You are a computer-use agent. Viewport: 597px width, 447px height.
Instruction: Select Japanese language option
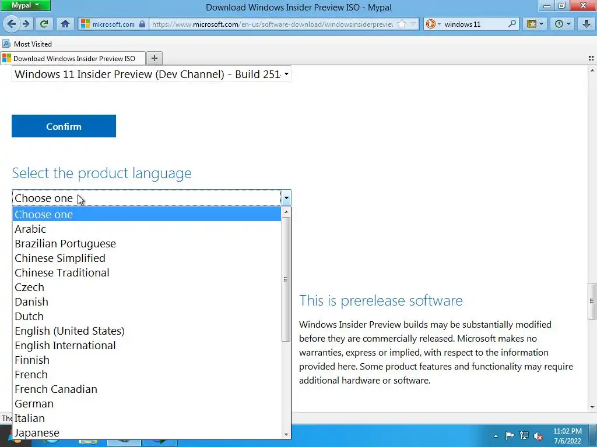[x=146, y=433]
